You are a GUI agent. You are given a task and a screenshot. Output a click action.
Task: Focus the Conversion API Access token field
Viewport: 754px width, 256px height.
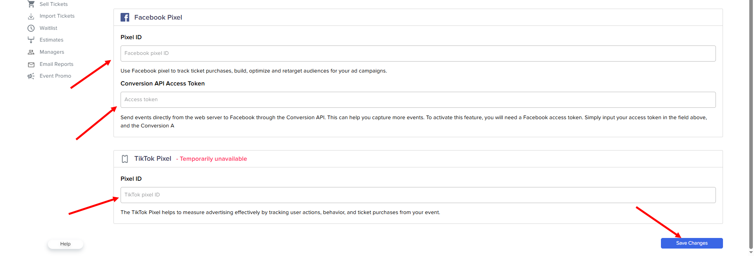tap(418, 100)
